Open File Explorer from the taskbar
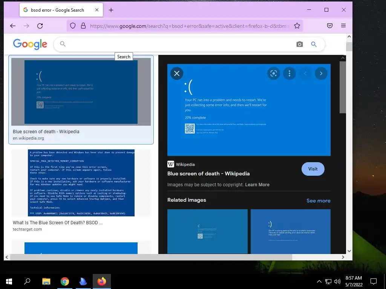Viewport: 386px width, 289px height. click(x=46, y=281)
